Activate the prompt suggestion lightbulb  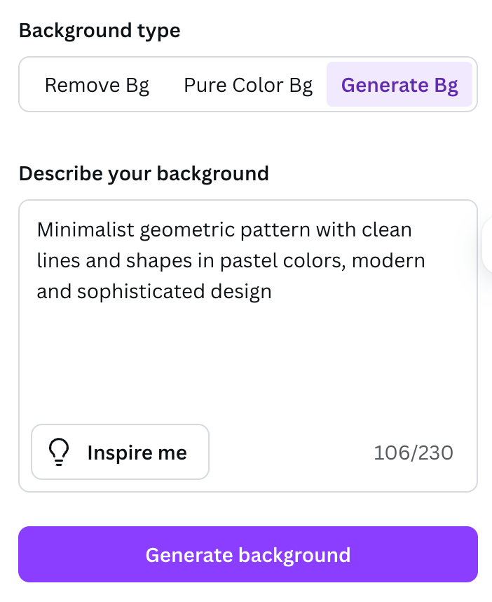[59, 451]
